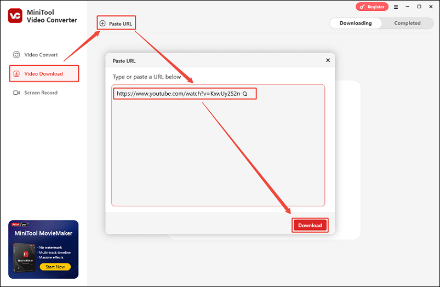Screen dimensions: 440x287
Task: Click the "Type or paste a URL below" label
Action: coord(147,77)
